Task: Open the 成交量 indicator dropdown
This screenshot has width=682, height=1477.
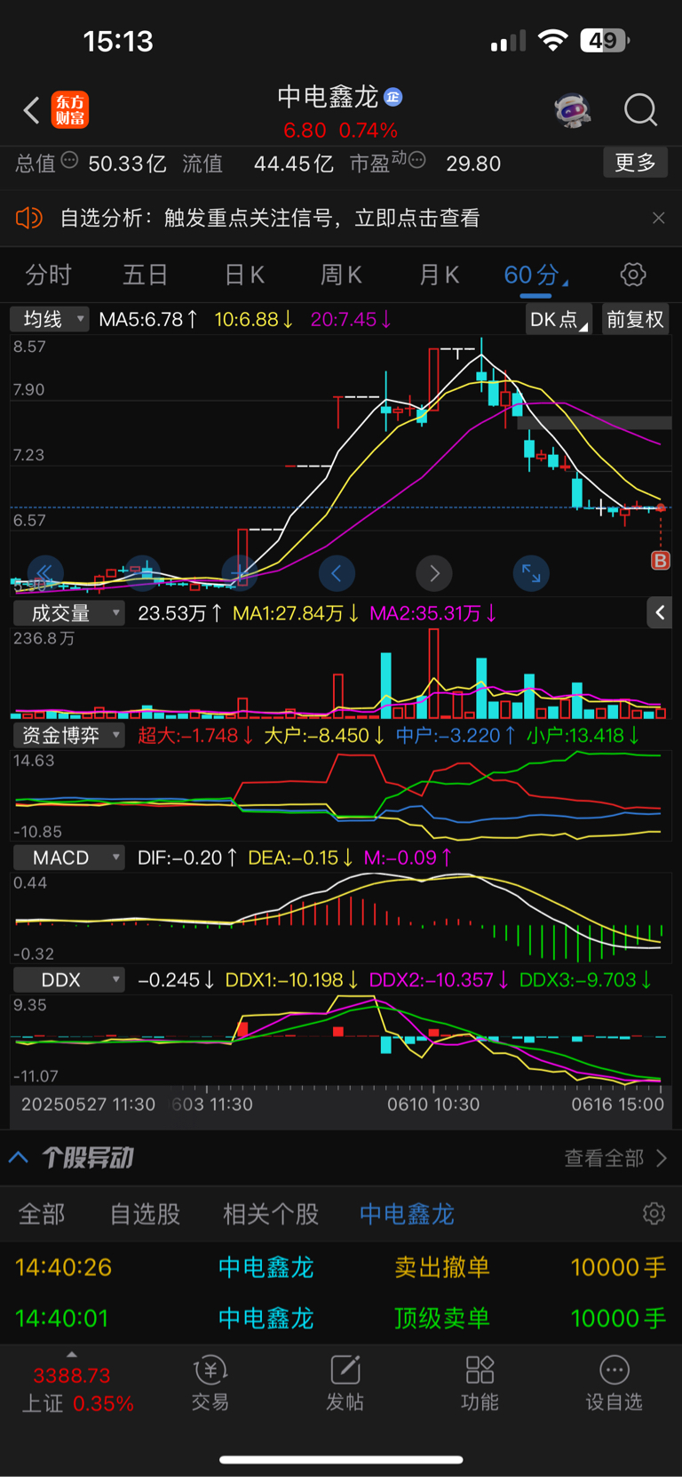Action: tap(68, 613)
